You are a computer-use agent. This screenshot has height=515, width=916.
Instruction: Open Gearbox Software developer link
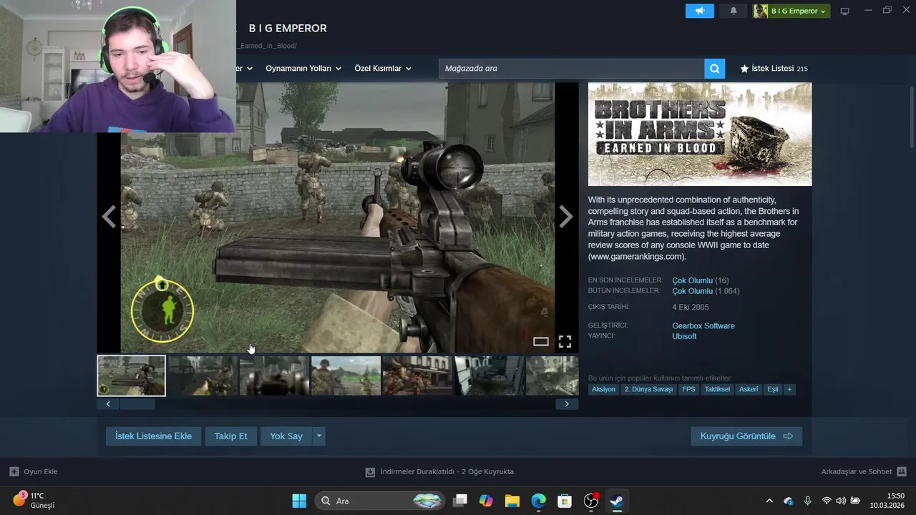tap(703, 326)
